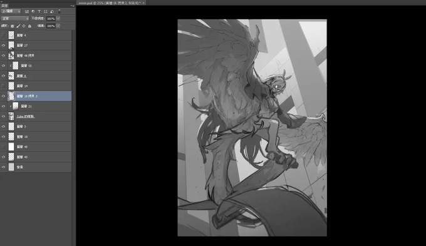Hide the 圖層 27 layer
Image resolution: width=426 pixels, height=246 pixels.
pos(3,45)
